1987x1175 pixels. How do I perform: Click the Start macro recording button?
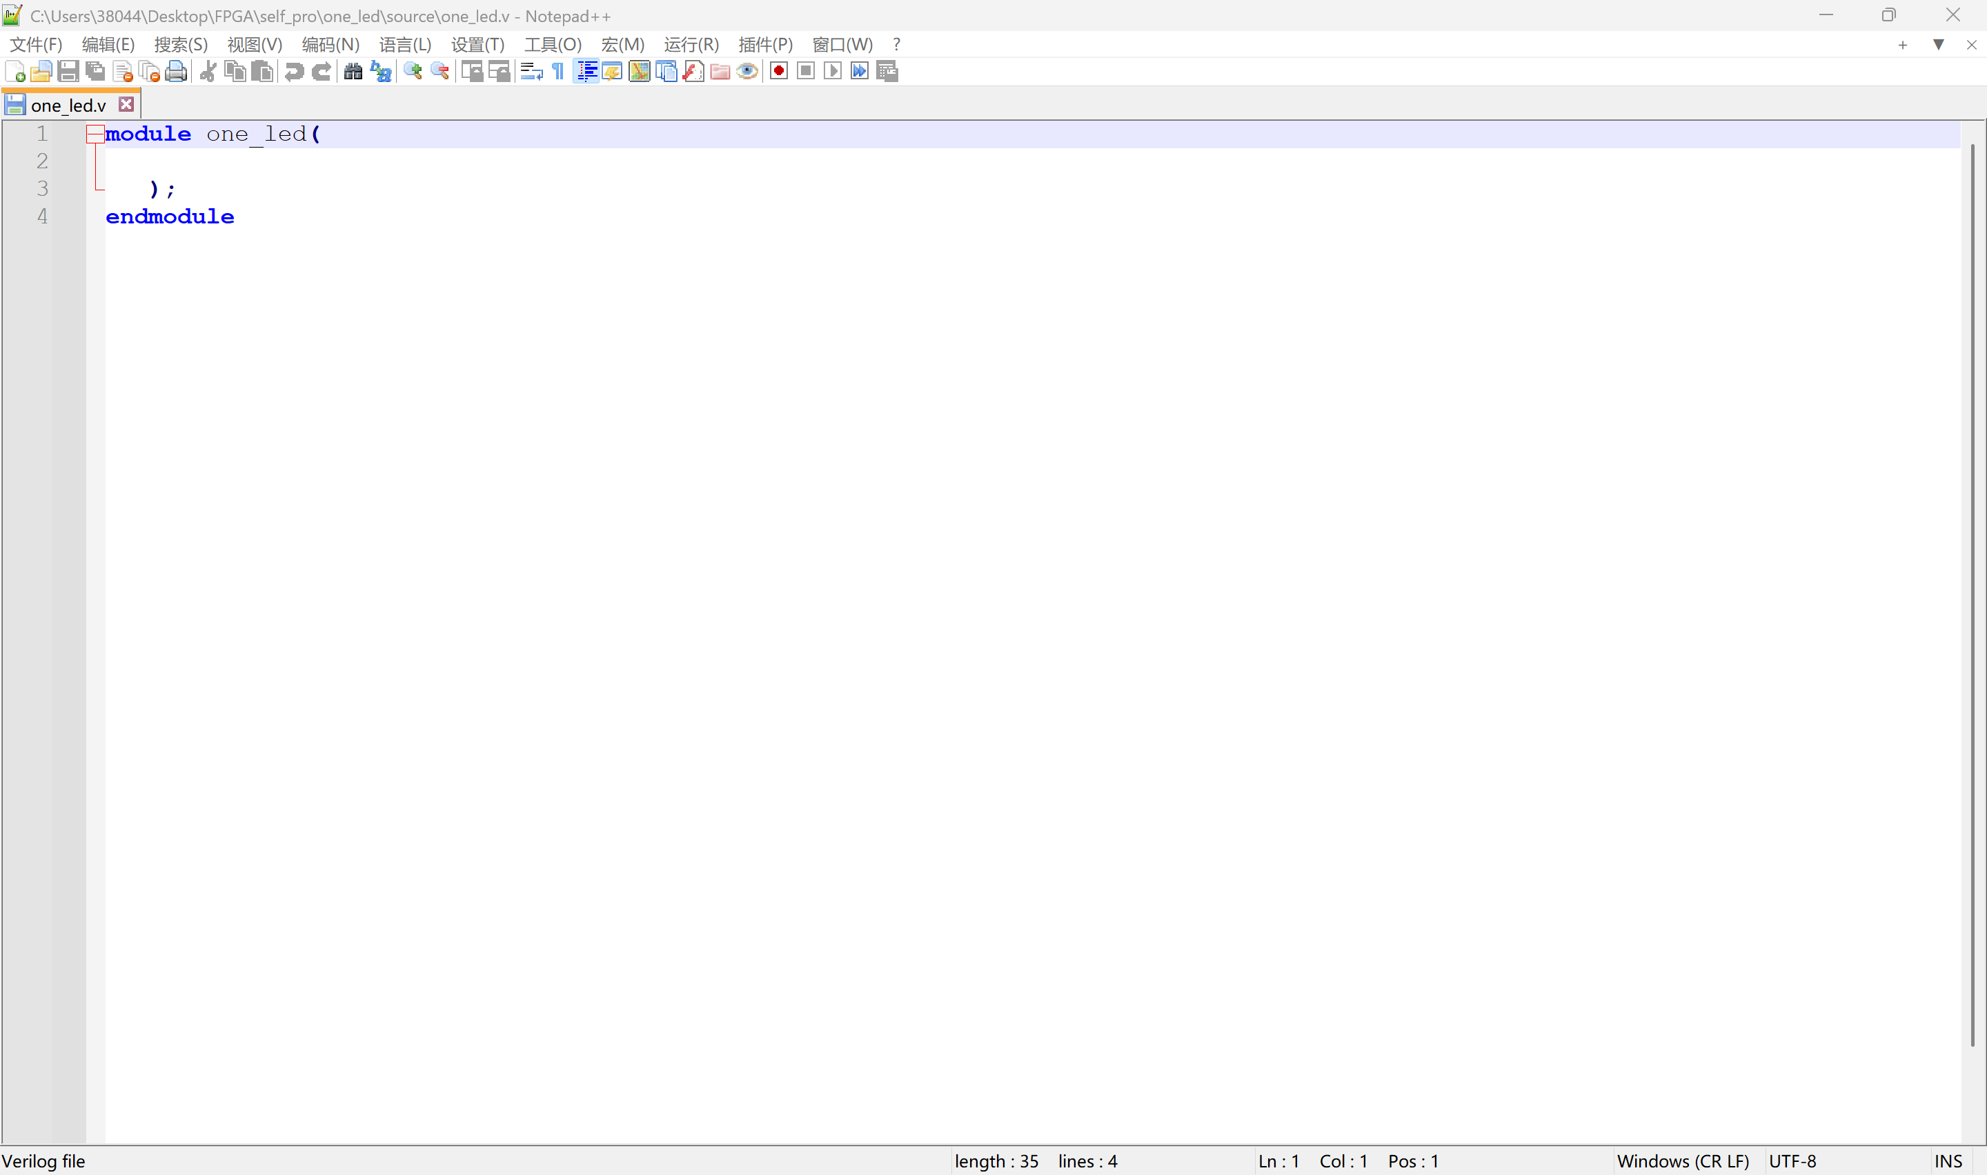click(x=778, y=72)
